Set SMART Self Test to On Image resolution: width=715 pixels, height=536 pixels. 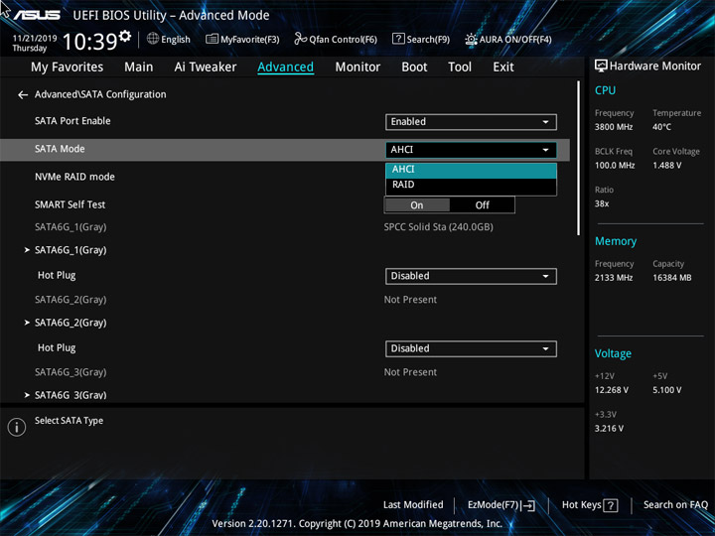[x=417, y=205]
